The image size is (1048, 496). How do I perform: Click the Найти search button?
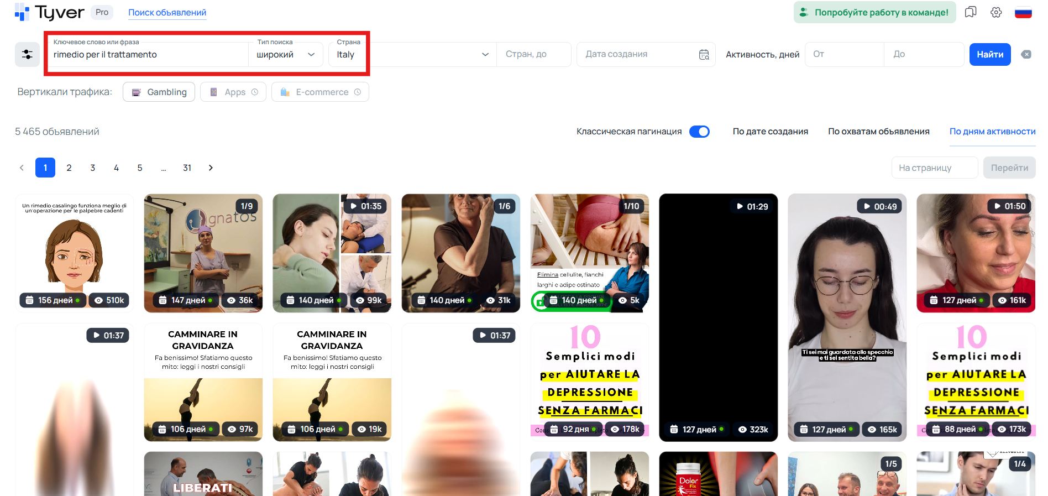point(990,54)
